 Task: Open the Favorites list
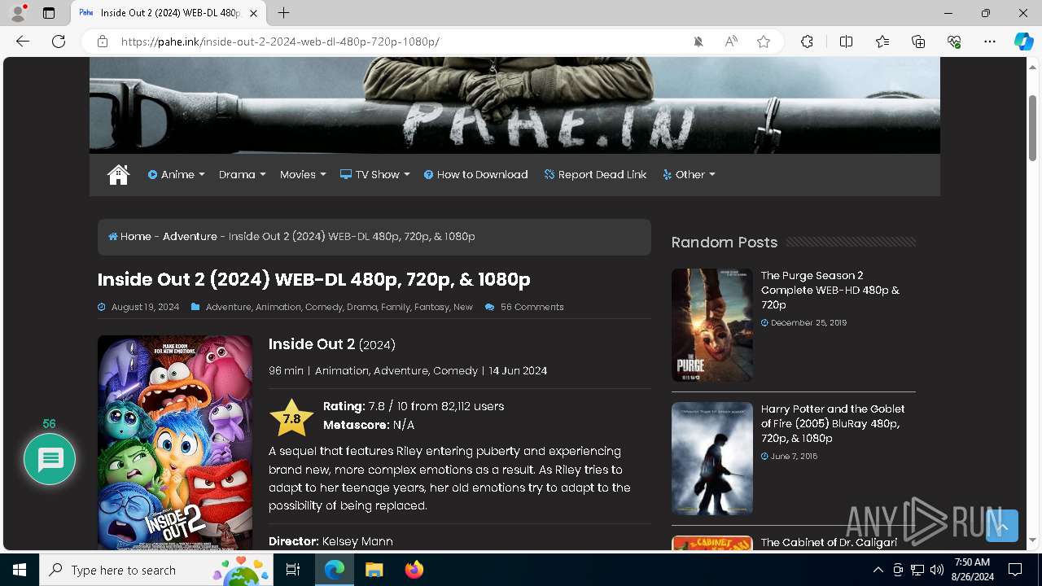pos(882,42)
